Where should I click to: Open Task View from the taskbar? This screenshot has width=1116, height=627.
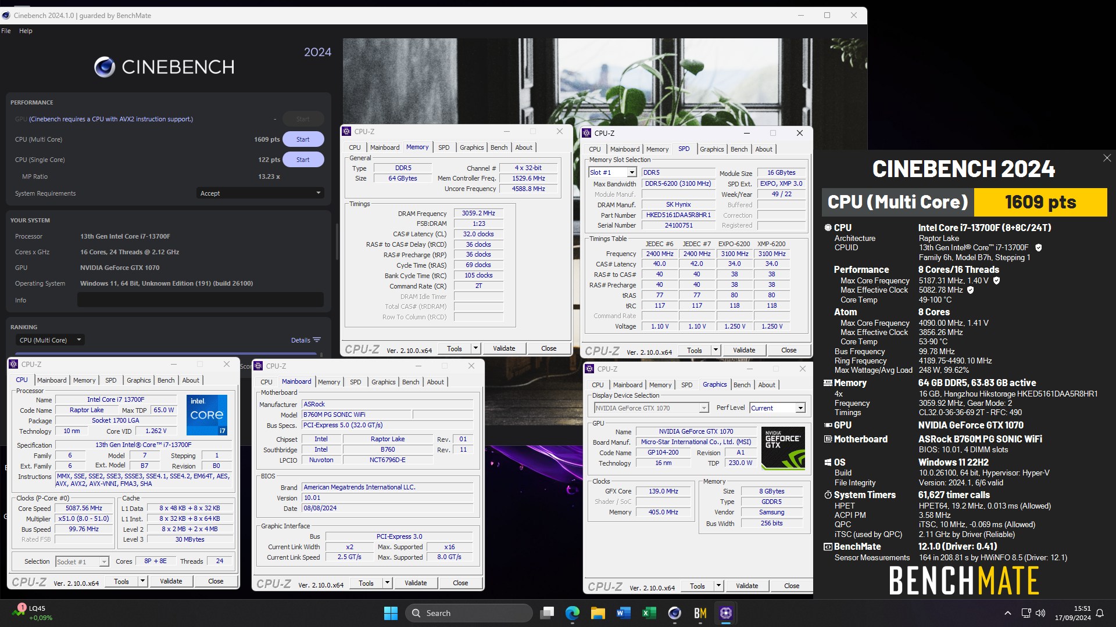547,613
